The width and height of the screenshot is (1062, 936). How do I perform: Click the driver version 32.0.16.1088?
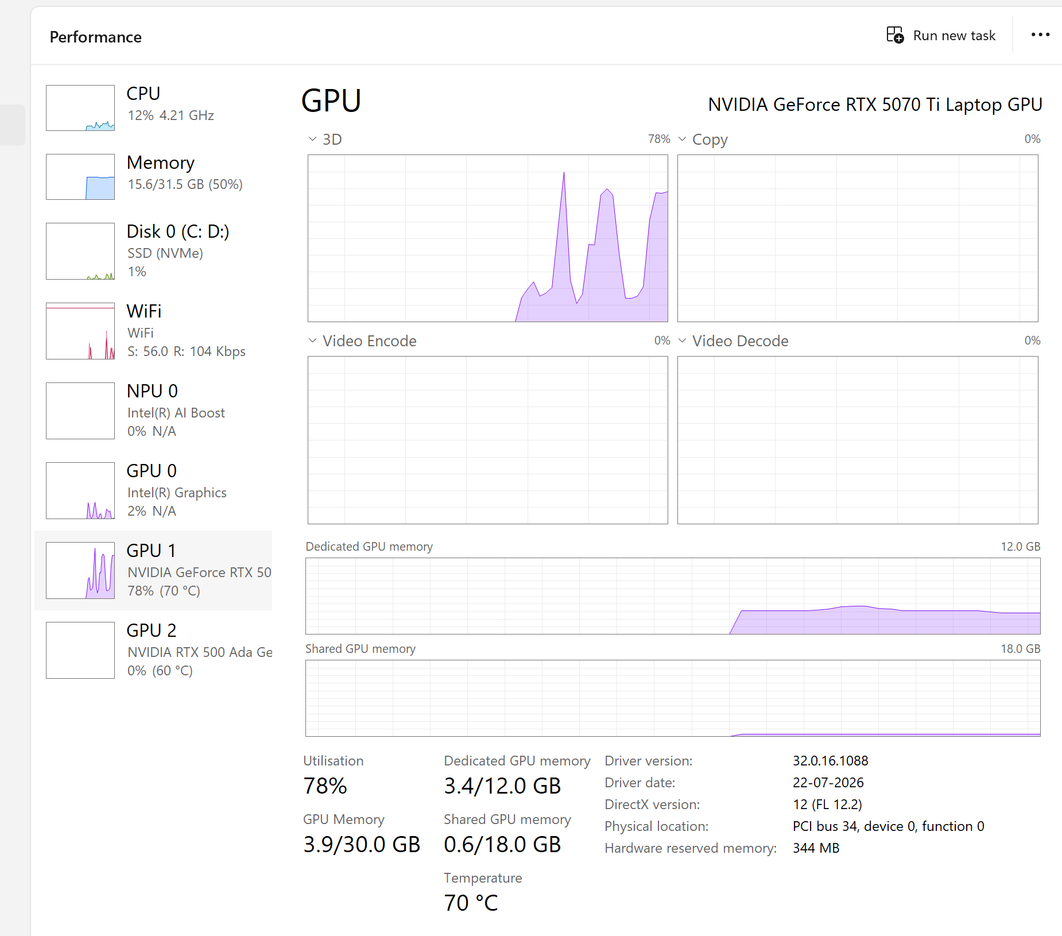click(830, 761)
